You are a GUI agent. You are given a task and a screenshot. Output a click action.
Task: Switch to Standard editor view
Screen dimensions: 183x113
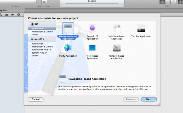(162, 2)
